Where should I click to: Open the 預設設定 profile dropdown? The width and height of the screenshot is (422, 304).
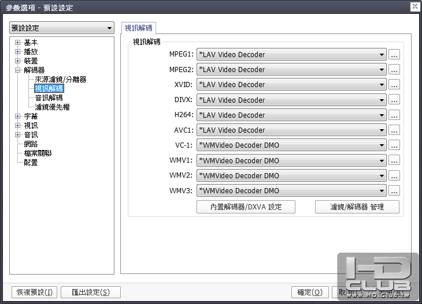point(62,28)
